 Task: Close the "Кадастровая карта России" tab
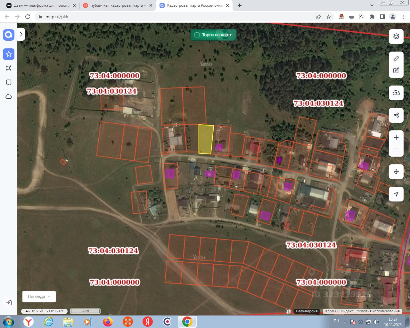click(x=227, y=5)
